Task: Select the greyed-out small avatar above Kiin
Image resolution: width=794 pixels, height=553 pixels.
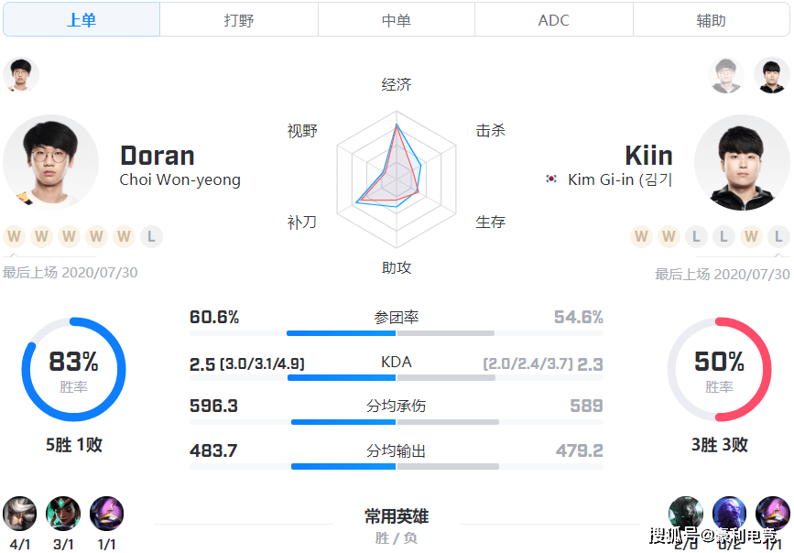Action: tap(726, 75)
